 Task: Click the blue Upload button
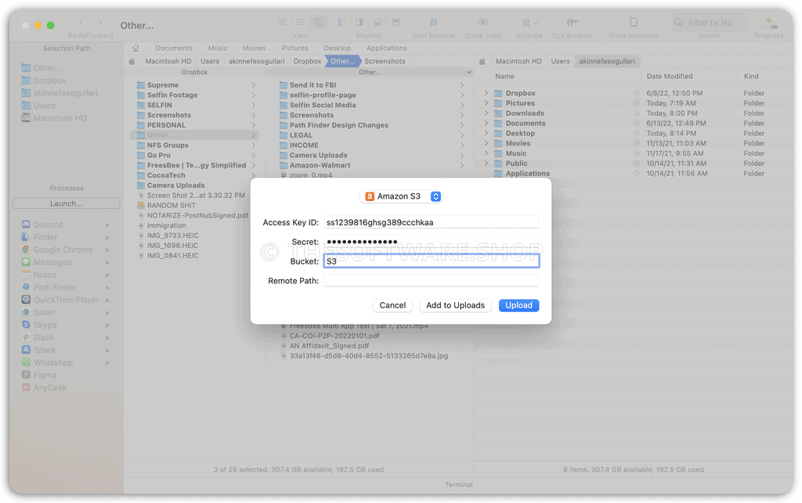tap(518, 305)
